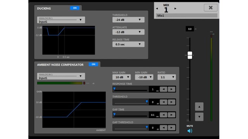Image resolution: width=248 pixels, height=139 pixels.
Task: Lower the fader level with the down arrow button
Action: click(199, 117)
